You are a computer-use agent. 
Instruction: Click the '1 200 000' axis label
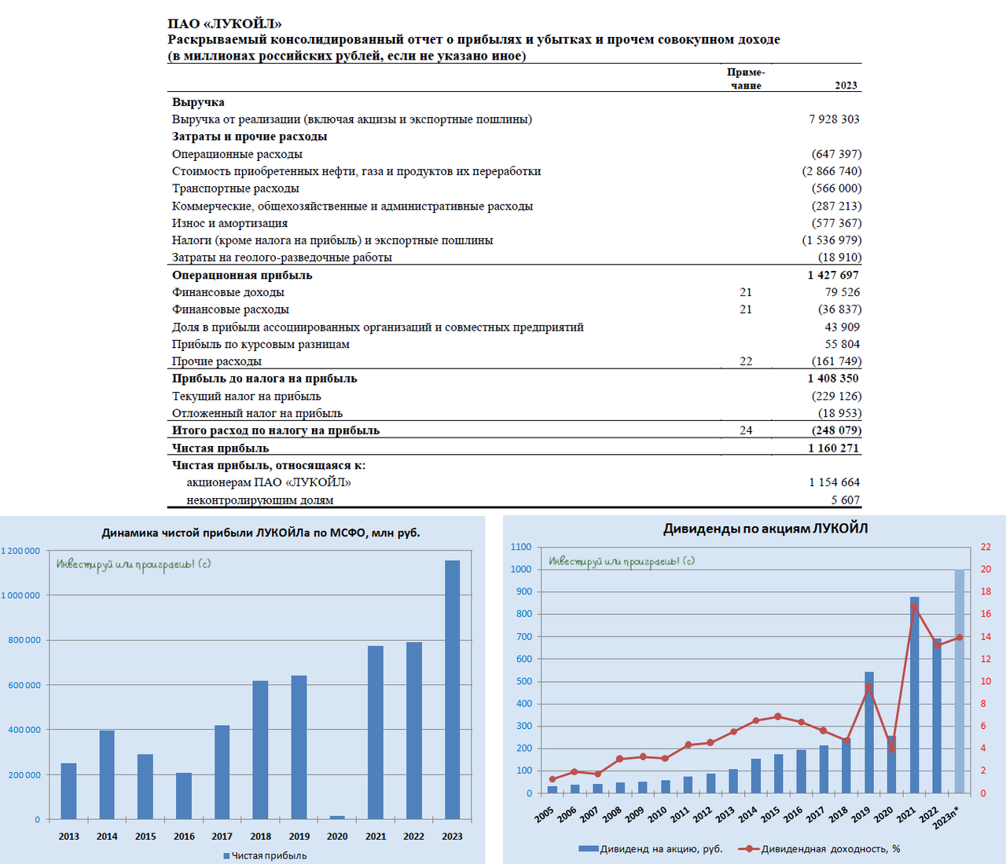point(20,551)
